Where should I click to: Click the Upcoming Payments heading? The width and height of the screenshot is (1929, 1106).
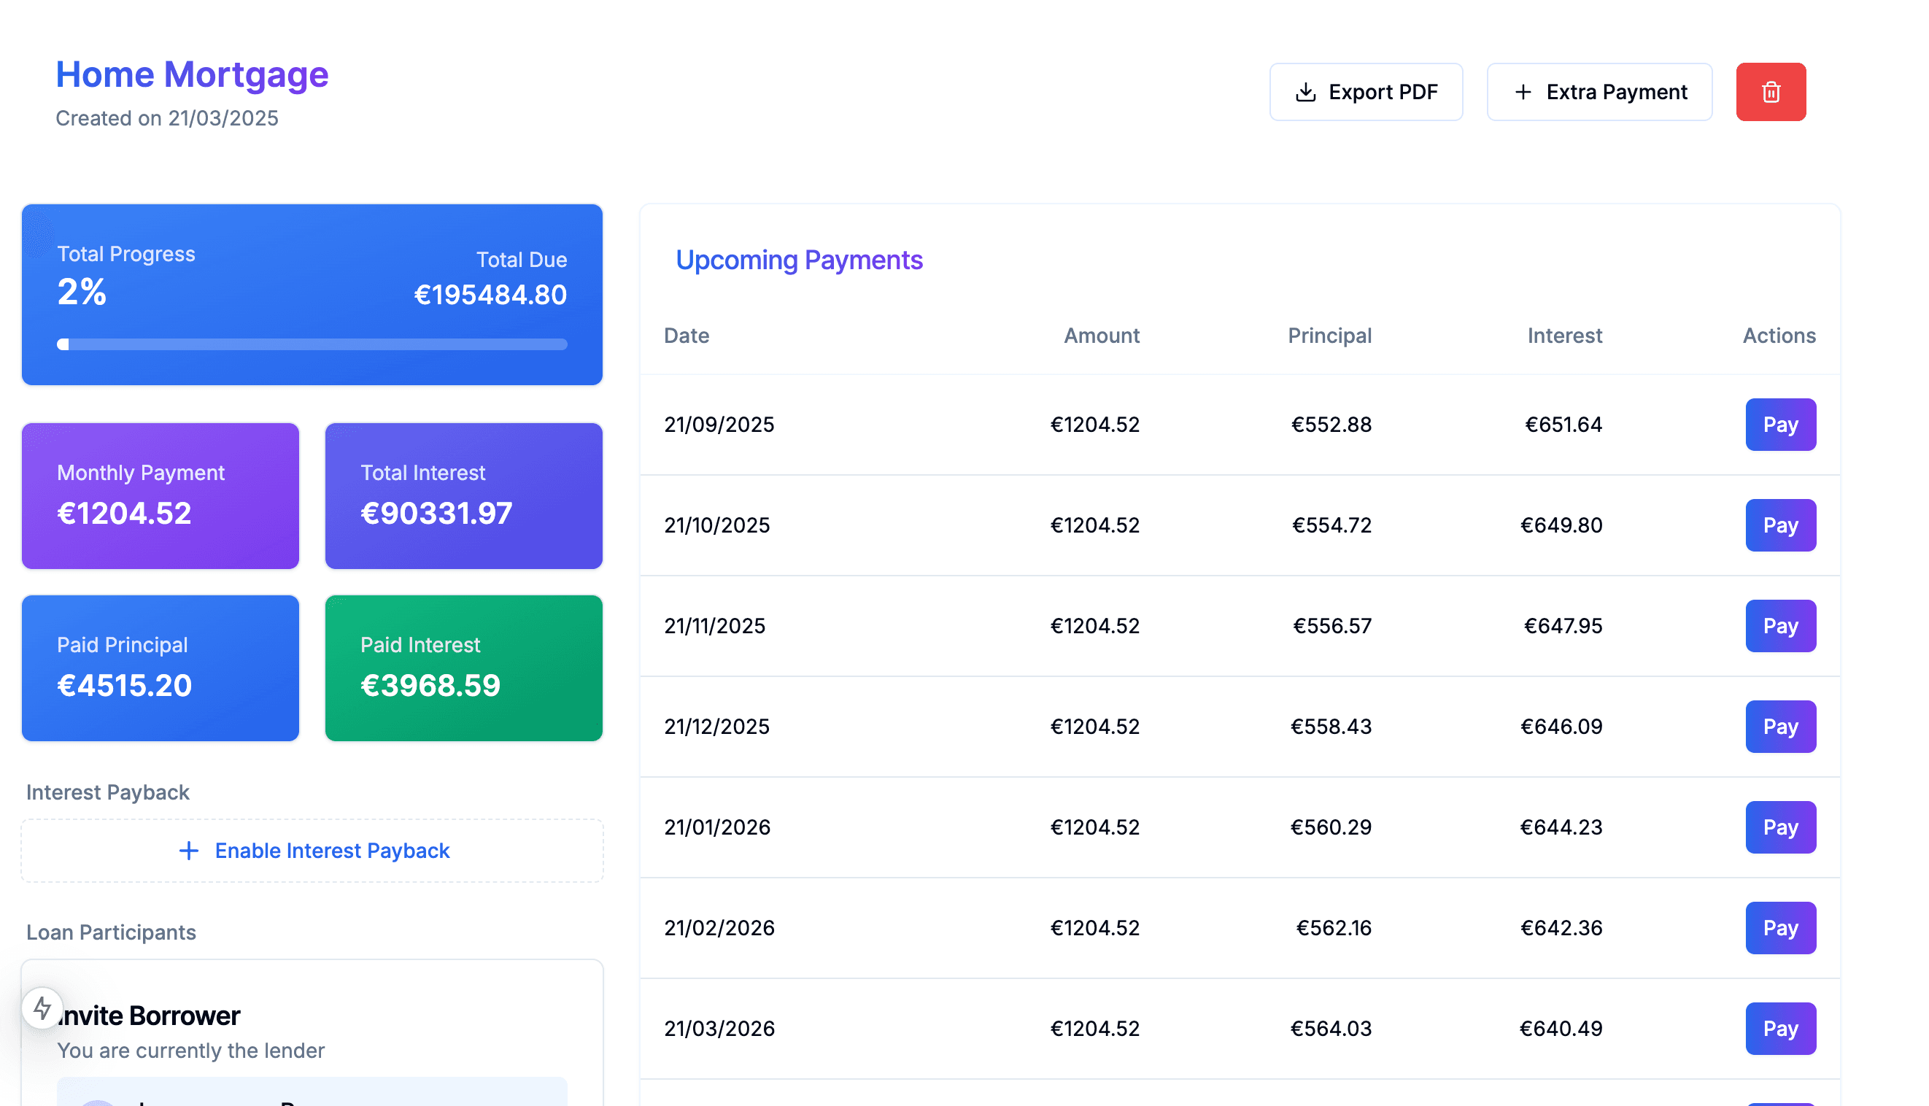(x=798, y=259)
